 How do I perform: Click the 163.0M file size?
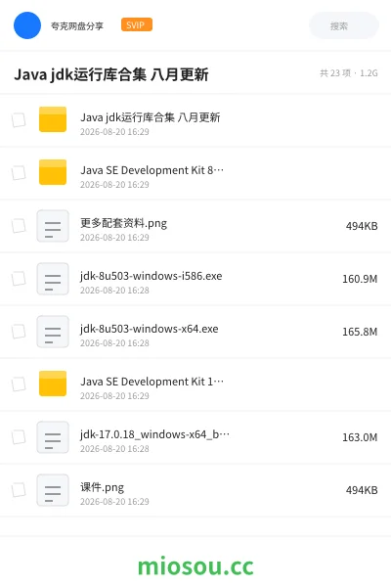[x=360, y=437]
